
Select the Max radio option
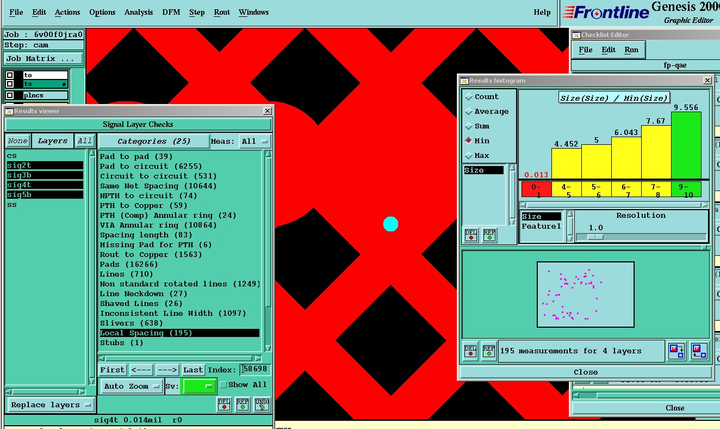[468, 156]
